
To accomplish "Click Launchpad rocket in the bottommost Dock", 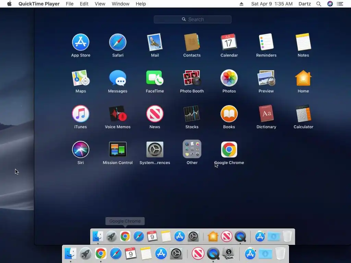I will (85, 254).
